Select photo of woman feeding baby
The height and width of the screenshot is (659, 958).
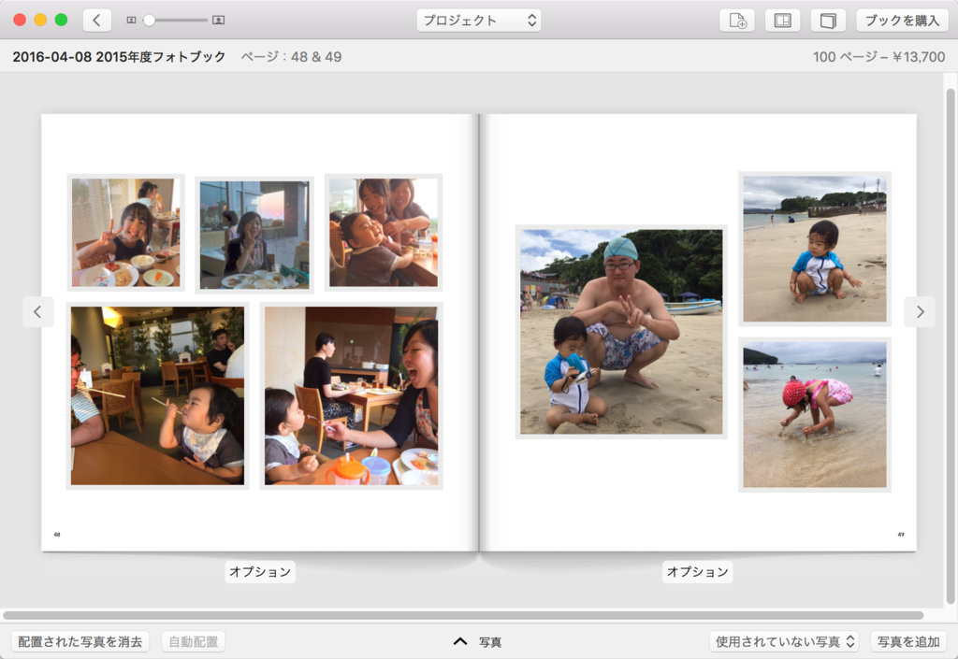352,396
